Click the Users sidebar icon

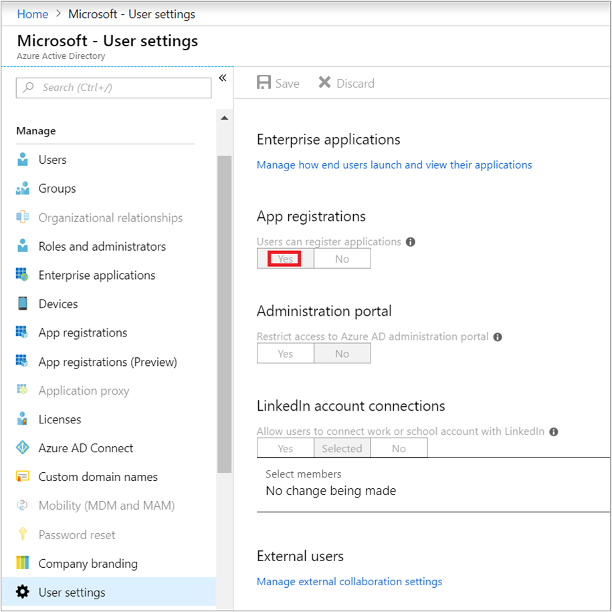[23, 159]
